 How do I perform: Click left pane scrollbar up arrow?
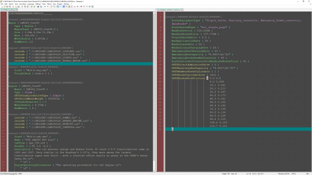(154, 13)
